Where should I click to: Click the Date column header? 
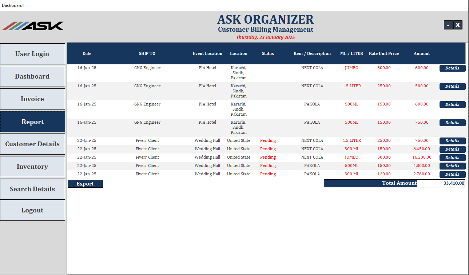click(87, 53)
